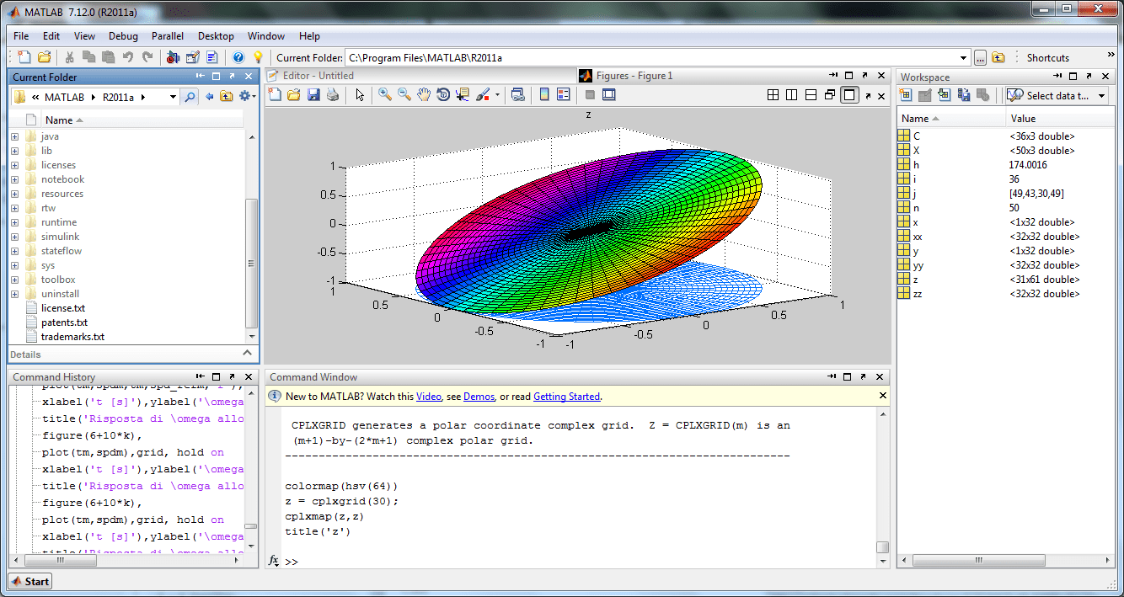
Task: Open the Getting Started link
Action: coord(566,396)
